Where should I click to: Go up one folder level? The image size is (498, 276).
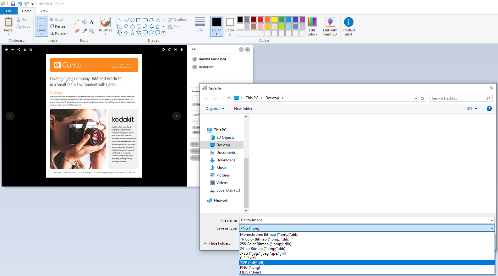click(x=229, y=98)
